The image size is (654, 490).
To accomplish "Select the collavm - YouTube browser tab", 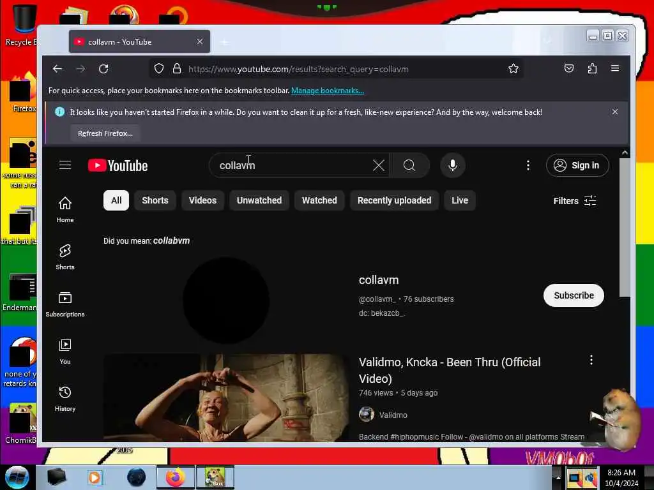I will (x=139, y=41).
